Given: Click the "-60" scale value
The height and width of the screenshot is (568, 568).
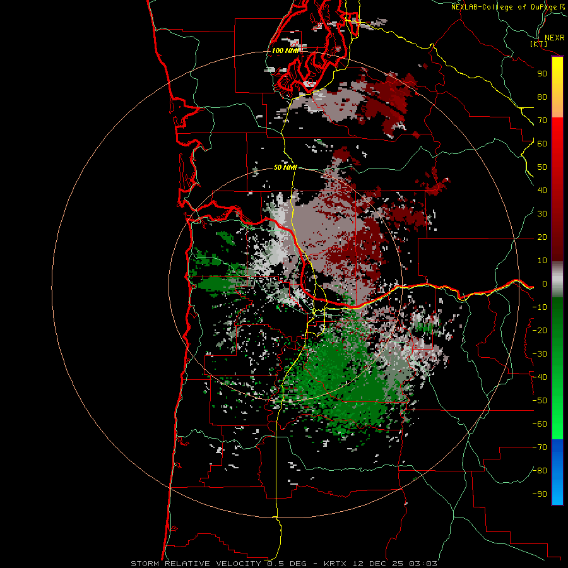Looking at the screenshot, I should pos(540,424).
